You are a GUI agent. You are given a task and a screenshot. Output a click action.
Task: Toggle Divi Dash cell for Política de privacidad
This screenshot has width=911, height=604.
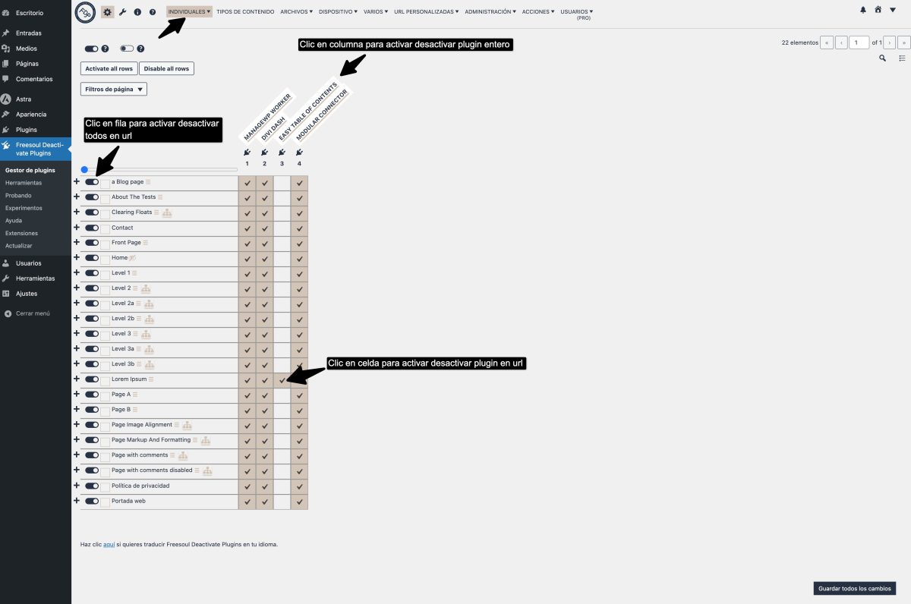tap(264, 486)
